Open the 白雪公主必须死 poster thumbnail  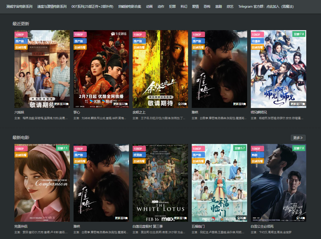pyautogui.click(x=279, y=183)
